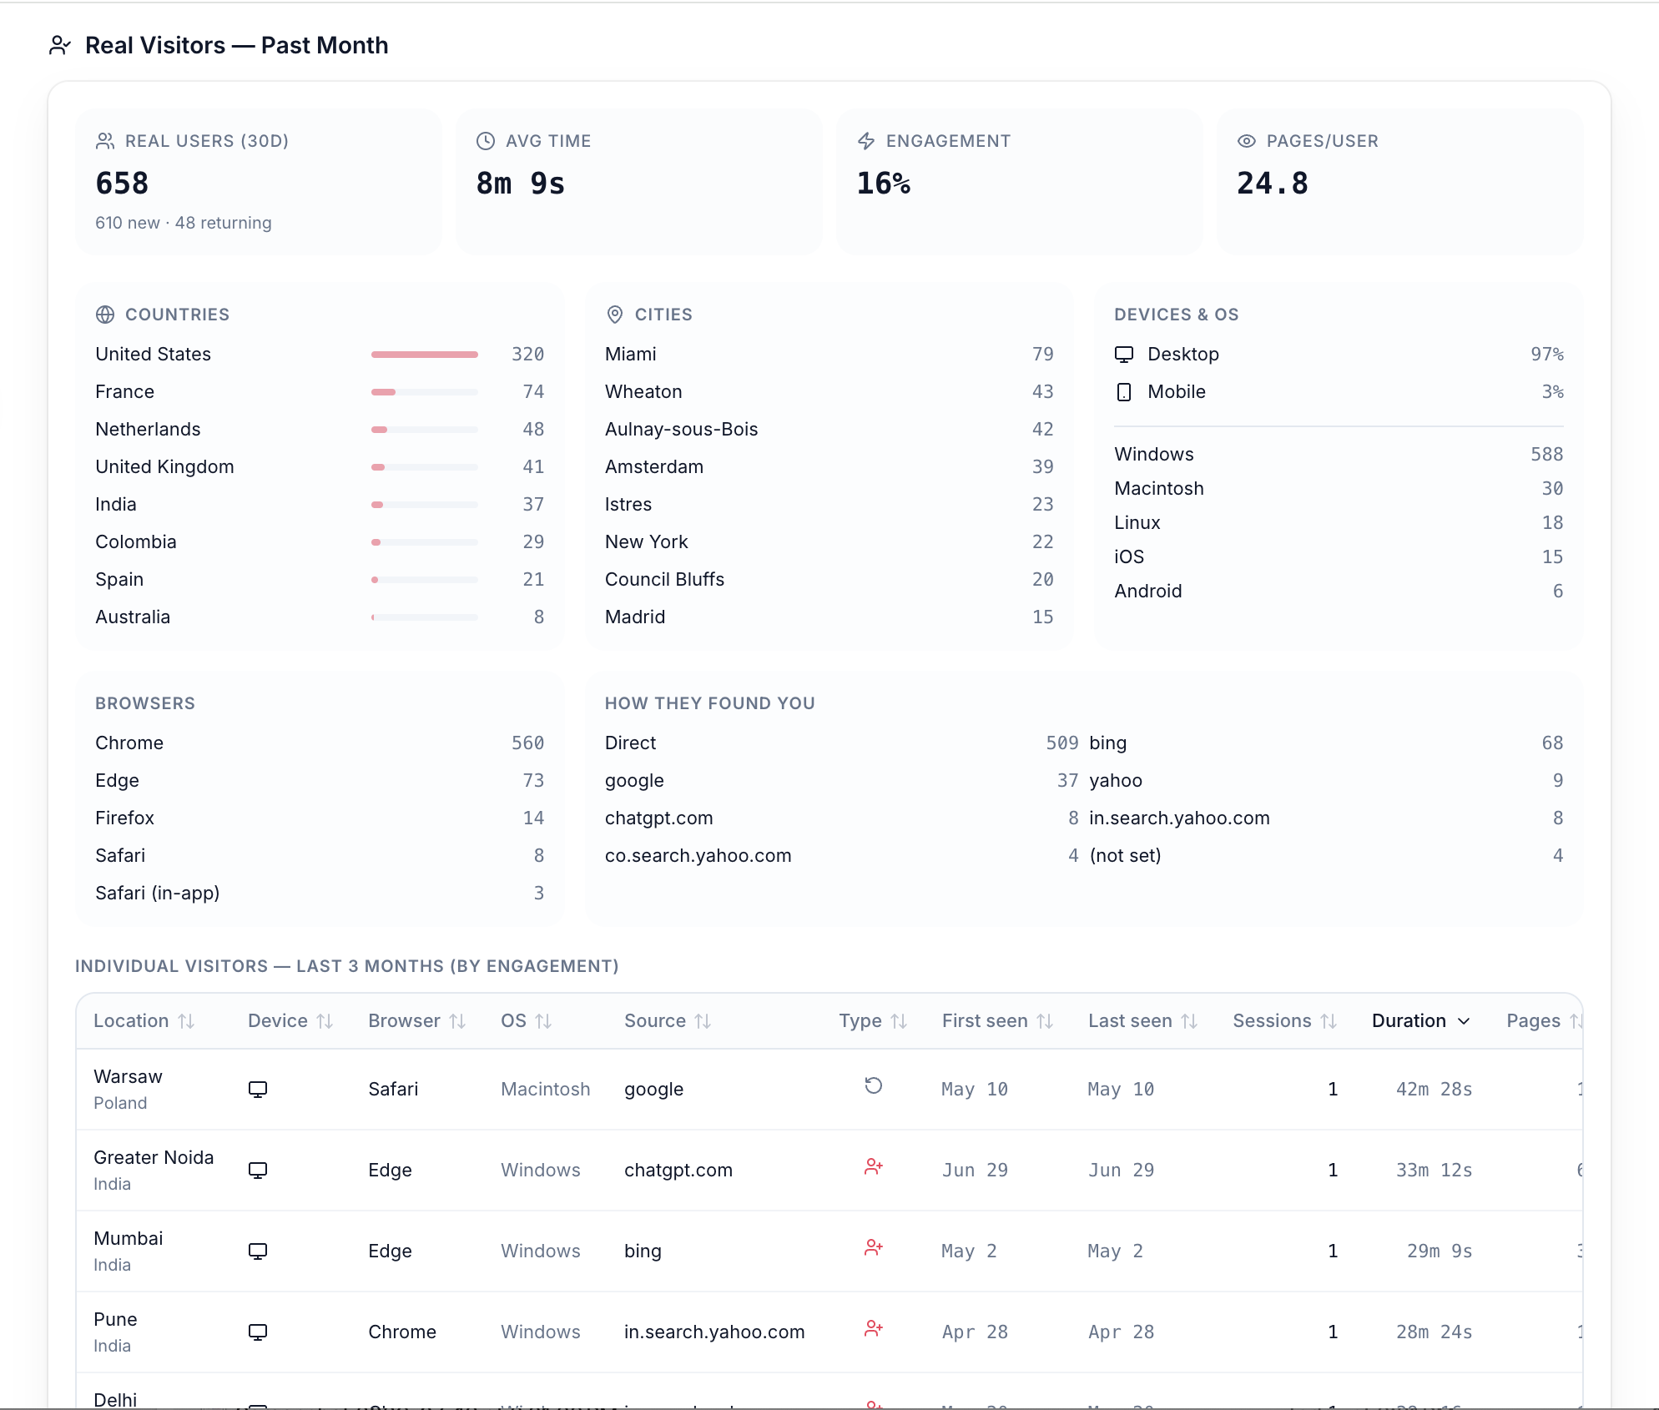Click the desktop device icon in Greater Noida row

(x=258, y=1171)
